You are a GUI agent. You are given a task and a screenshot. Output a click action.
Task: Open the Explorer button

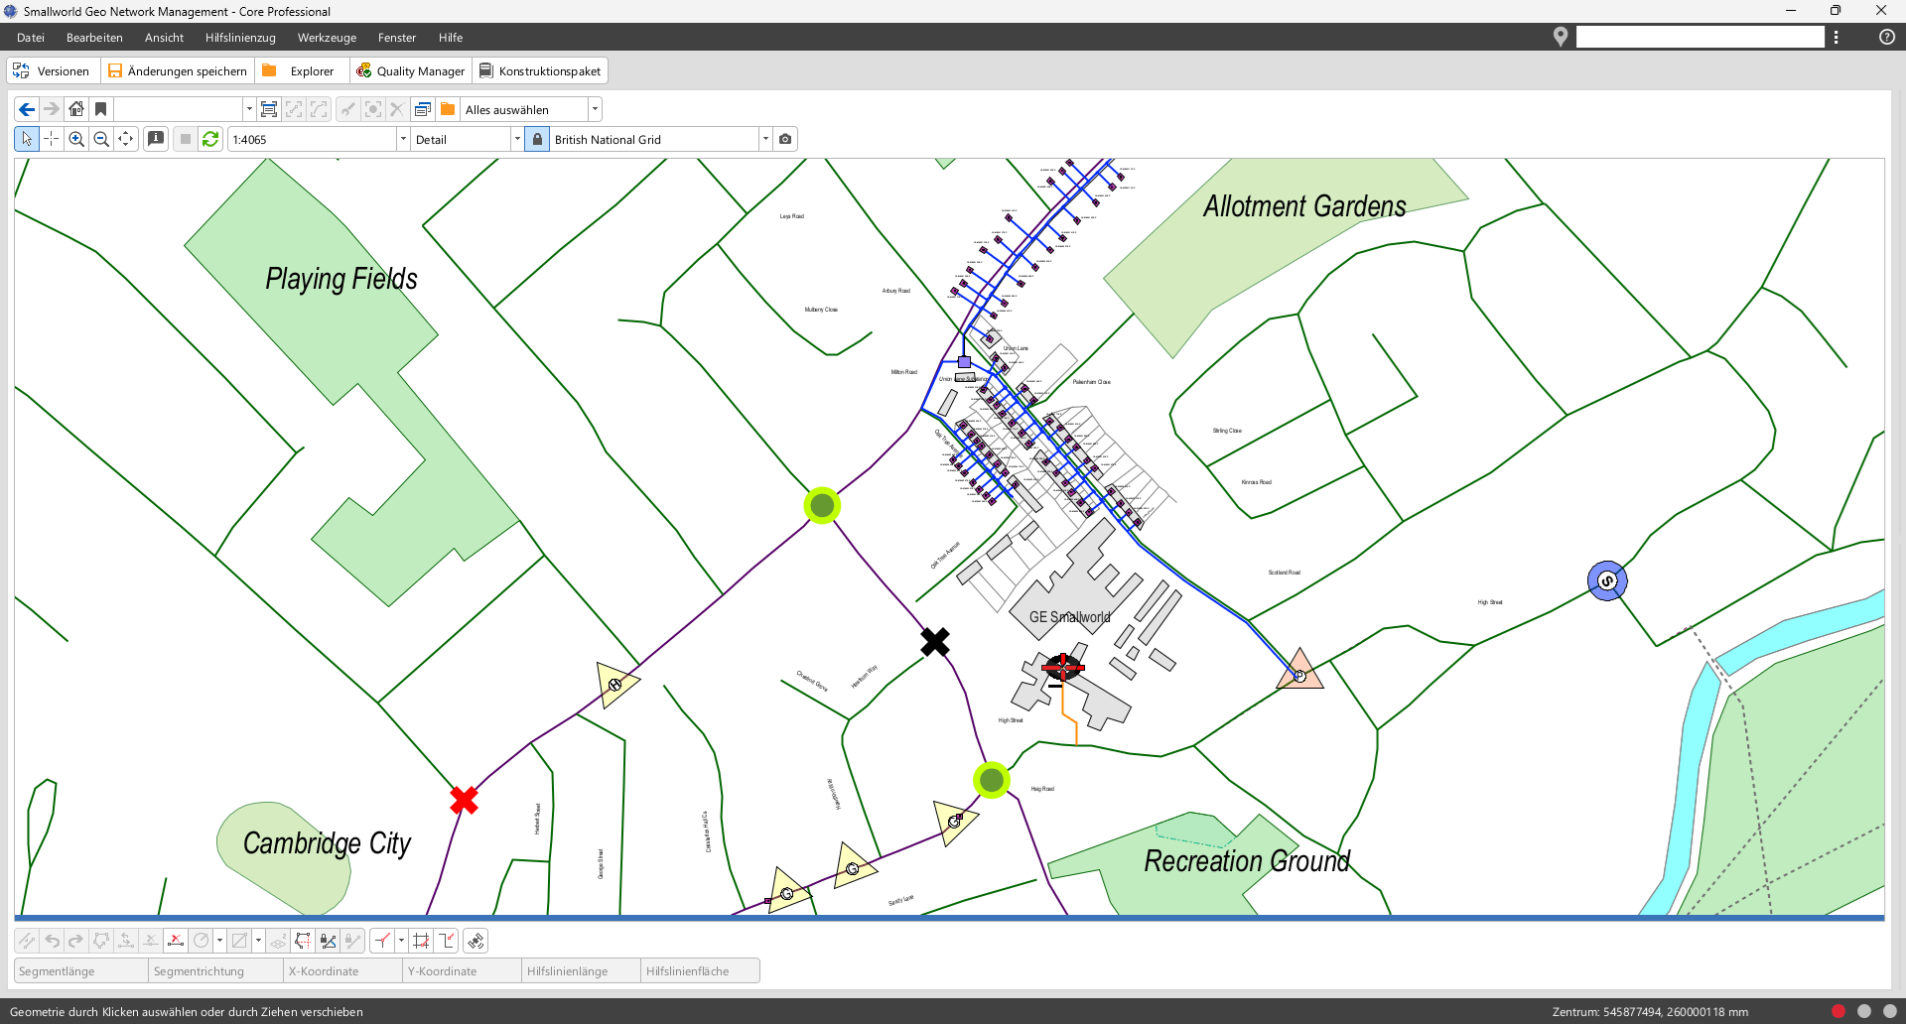300,70
